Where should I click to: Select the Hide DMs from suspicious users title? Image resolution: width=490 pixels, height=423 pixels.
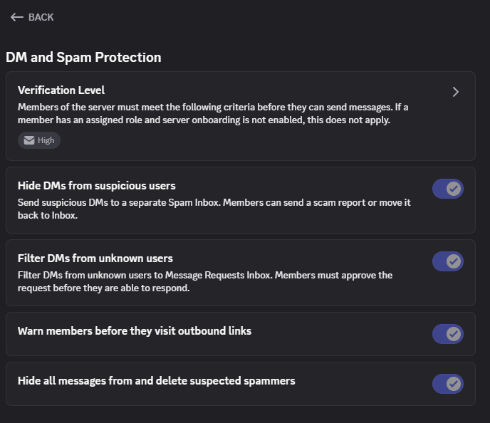coord(97,186)
